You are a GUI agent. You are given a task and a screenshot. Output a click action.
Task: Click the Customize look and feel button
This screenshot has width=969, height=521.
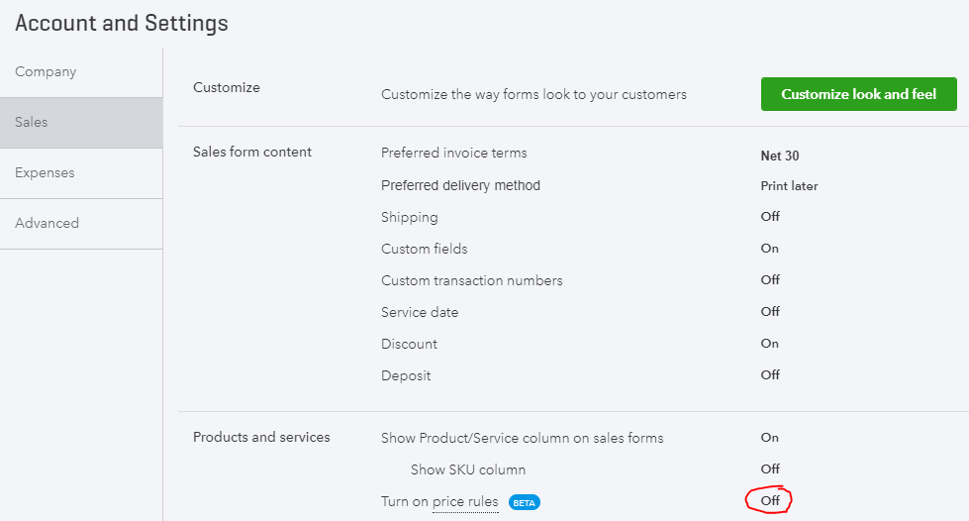858,94
